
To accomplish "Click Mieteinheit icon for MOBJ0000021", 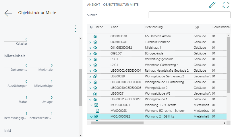I will (x=96, y=105).
